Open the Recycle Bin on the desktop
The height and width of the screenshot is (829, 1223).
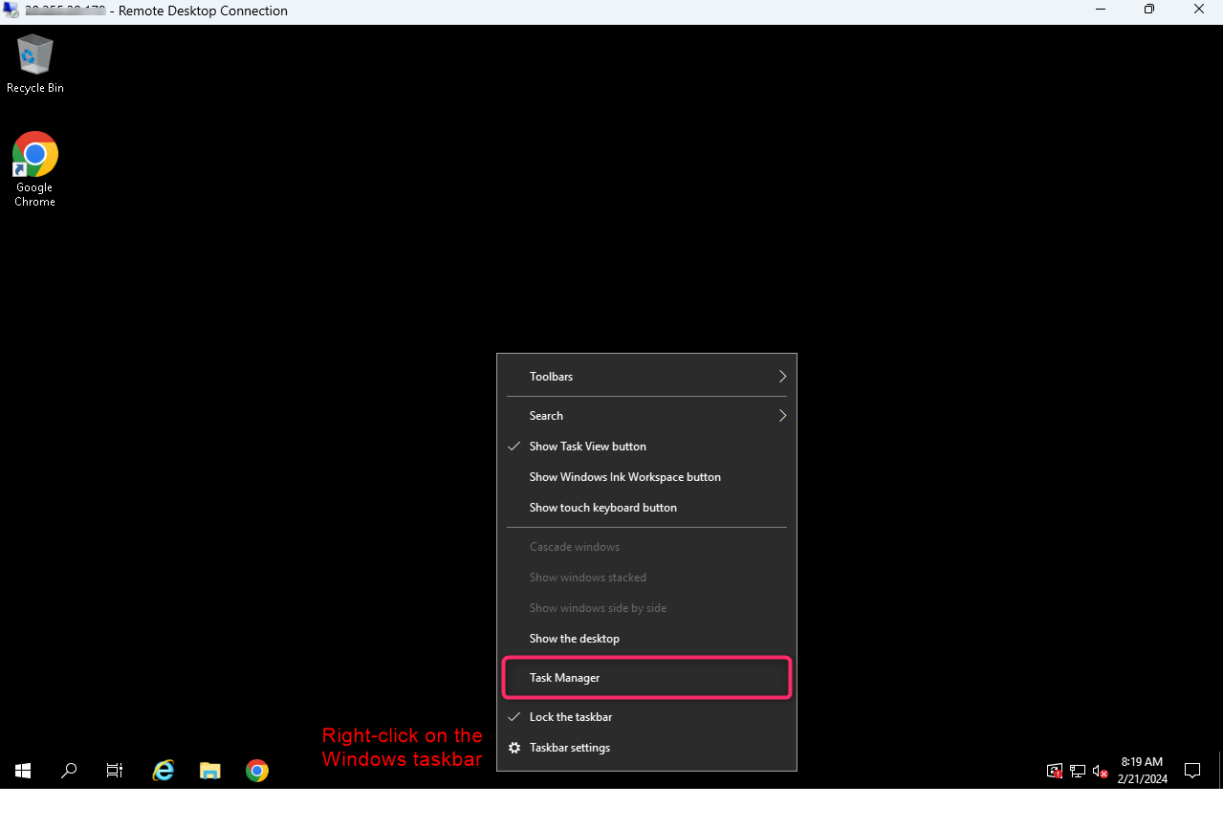coord(34,53)
